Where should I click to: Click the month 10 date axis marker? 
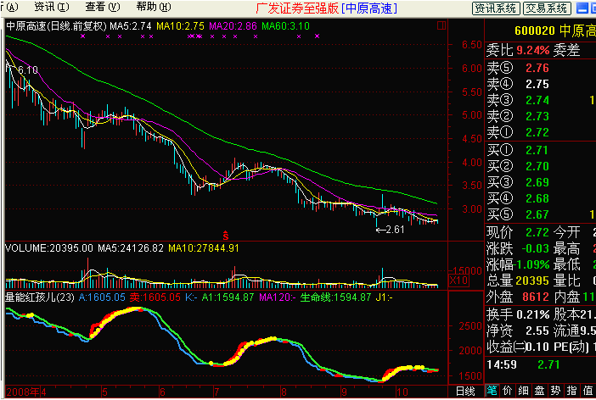pyautogui.click(x=402, y=392)
